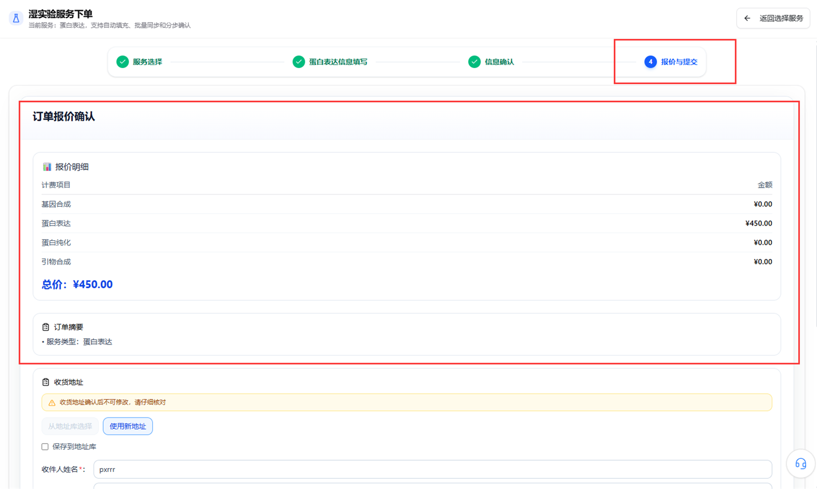Focus the 收件人姓名 field containing pxrrr
Viewport: 817px width, 489px height.
coord(433,469)
